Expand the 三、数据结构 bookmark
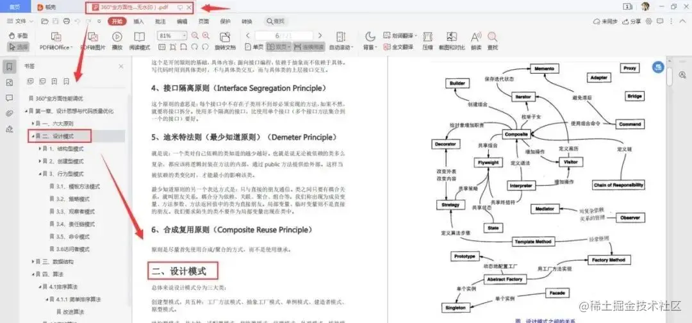692x323 pixels. click(x=33, y=261)
